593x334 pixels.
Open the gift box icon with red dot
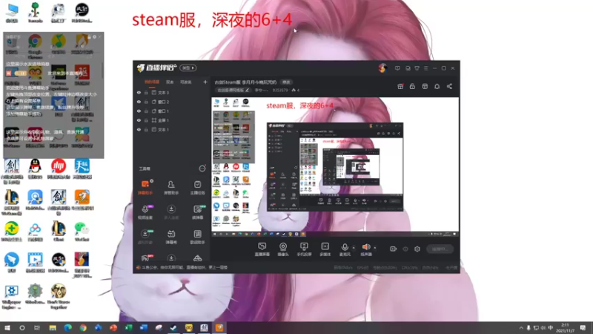point(400,86)
